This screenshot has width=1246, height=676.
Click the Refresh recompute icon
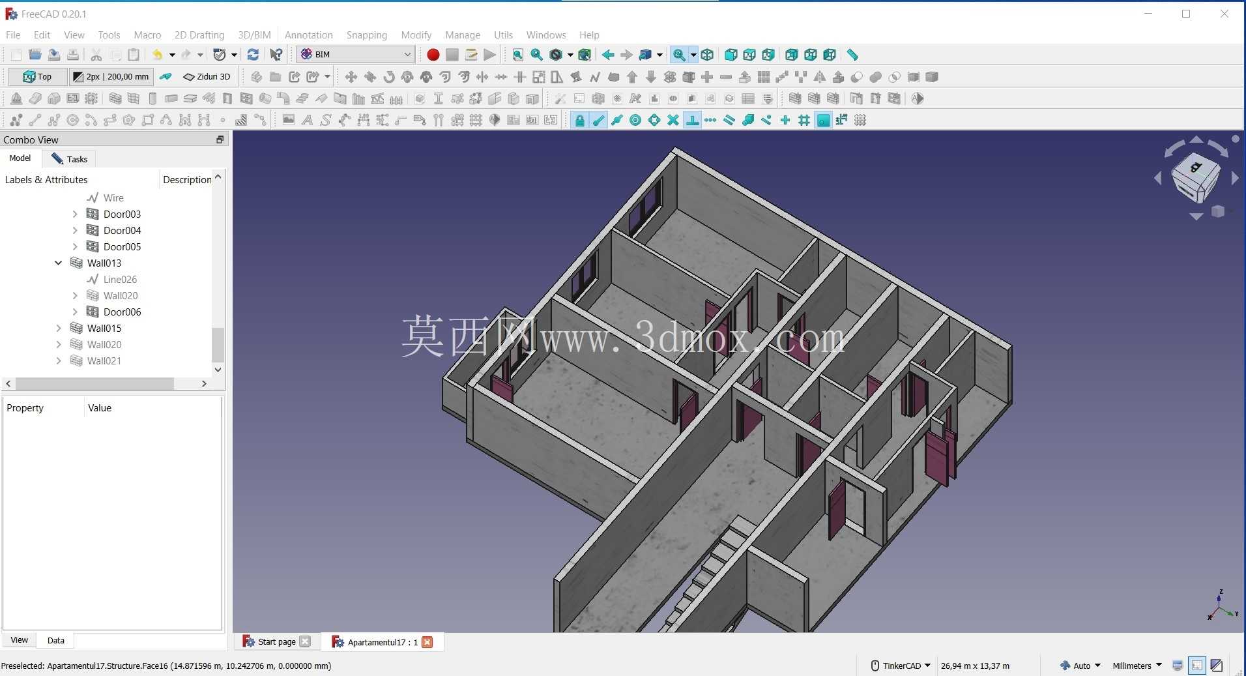[253, 55]
